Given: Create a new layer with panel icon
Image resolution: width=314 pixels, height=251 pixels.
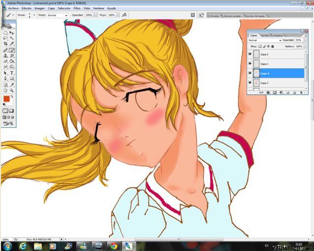Looking at the screenshot, I should point(294,92).
